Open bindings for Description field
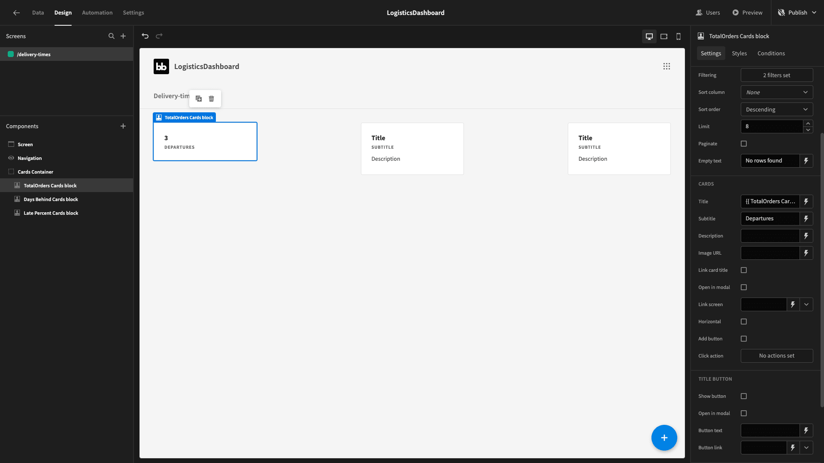The width and height of the screenshot is (824, 463). [806, 236]
